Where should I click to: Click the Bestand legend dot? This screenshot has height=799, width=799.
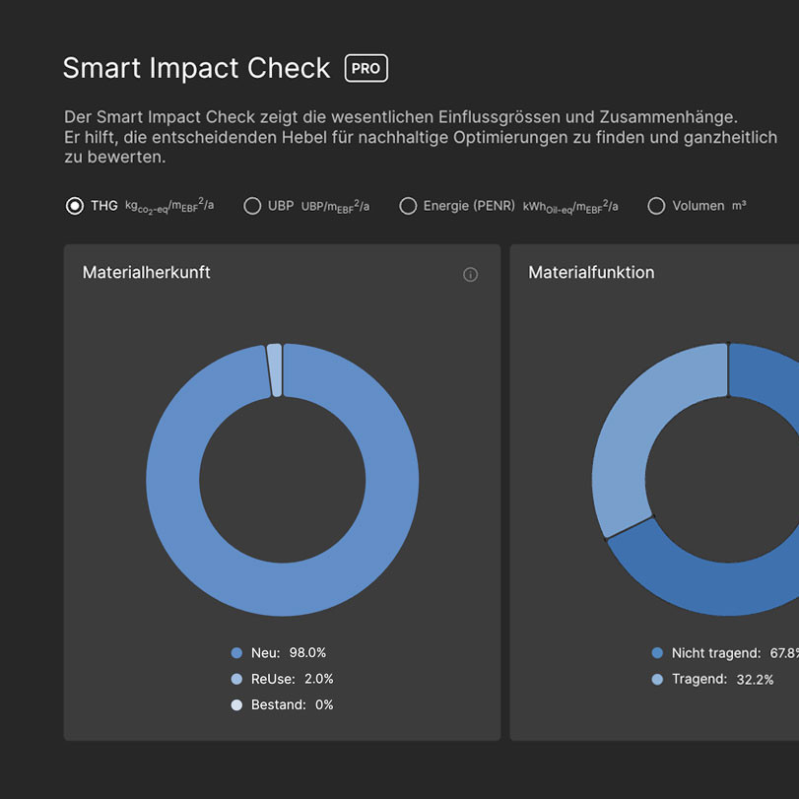click(236, 704)
